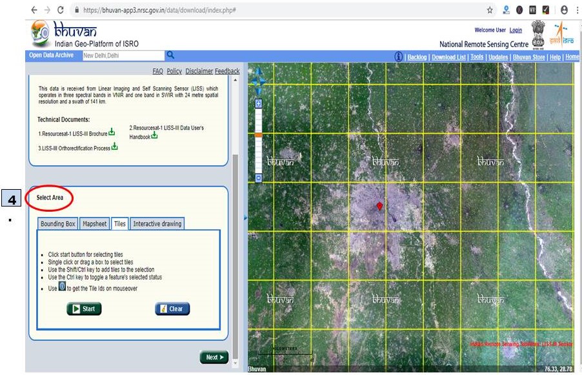This screenshot has width=582, height=375.
Task: Click the coordinates readout 76.33, 28.78
Action: pyautogui.click(x=558, y=369)
